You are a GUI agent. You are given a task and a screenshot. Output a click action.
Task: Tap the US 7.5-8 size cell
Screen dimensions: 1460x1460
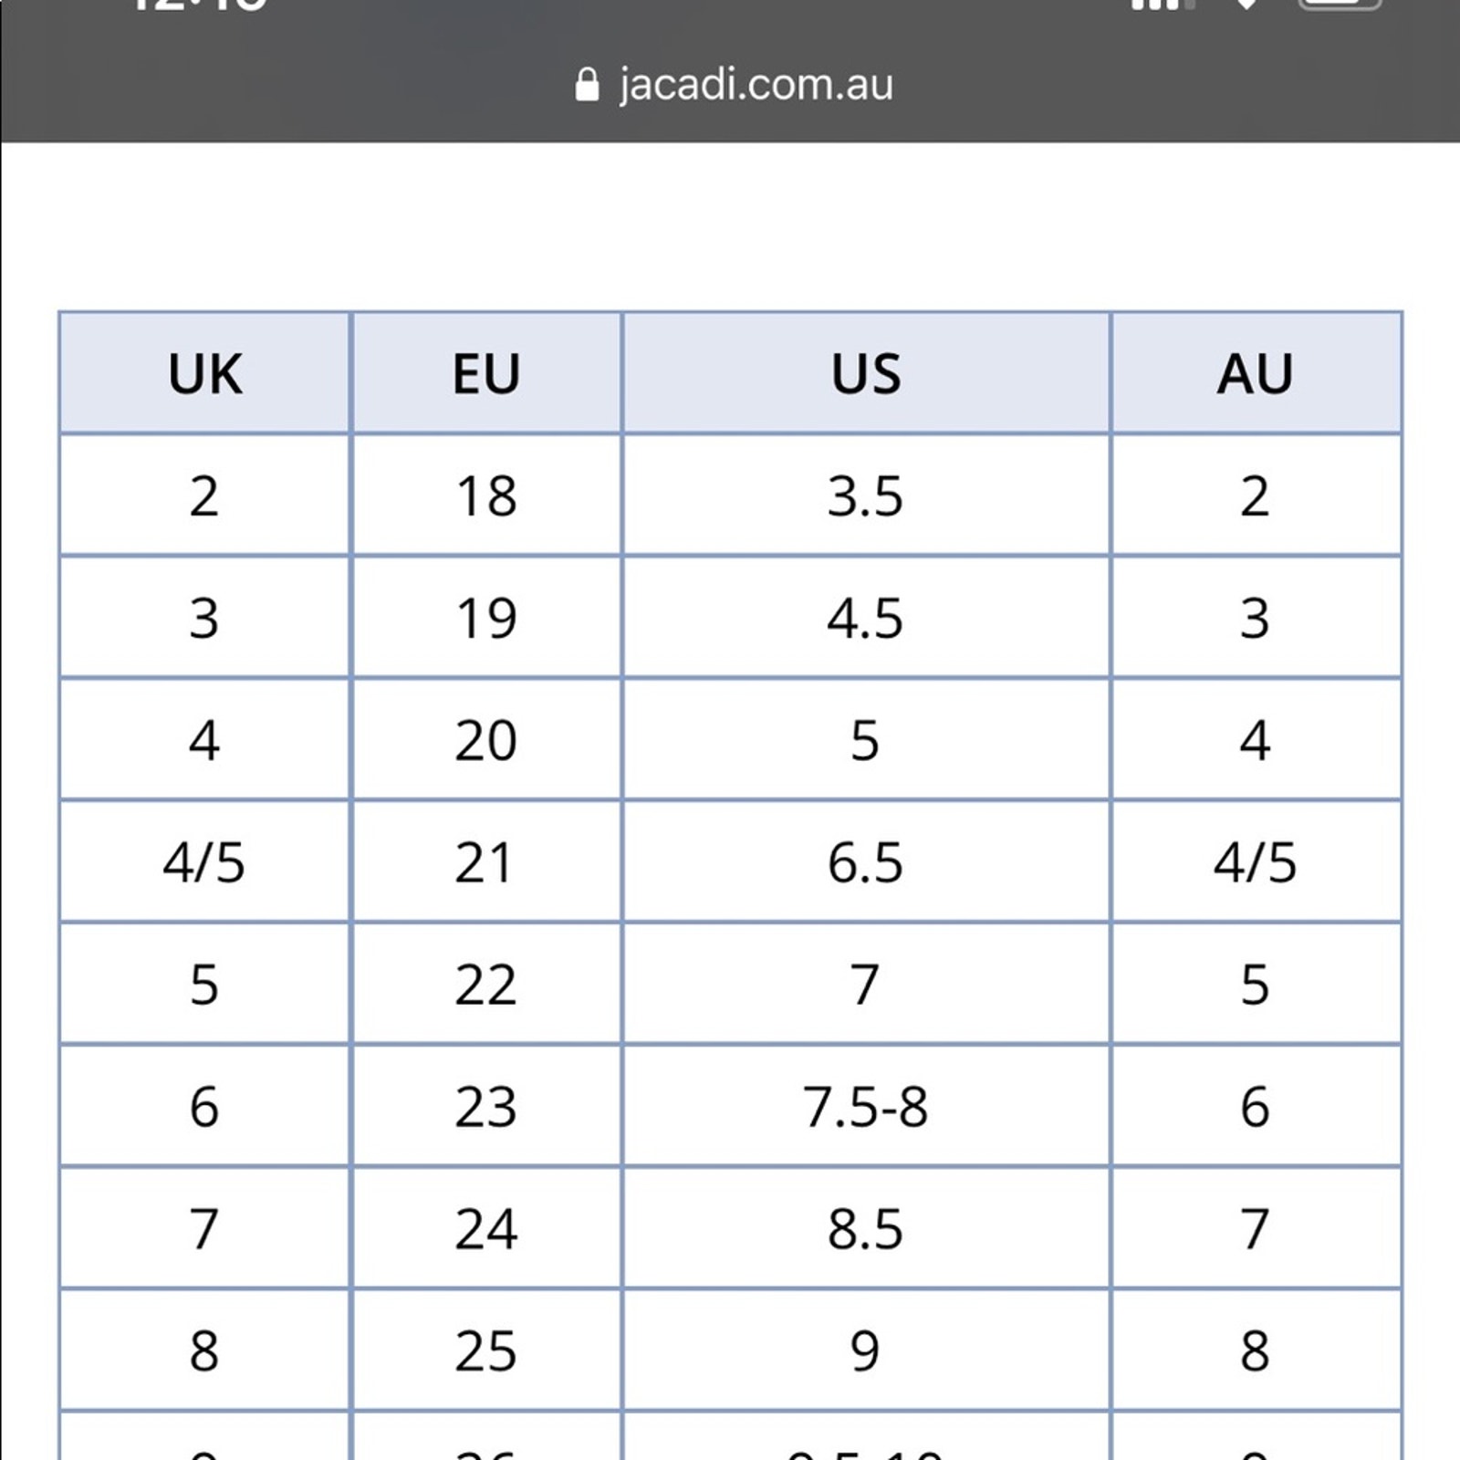tap(866, 1107)
